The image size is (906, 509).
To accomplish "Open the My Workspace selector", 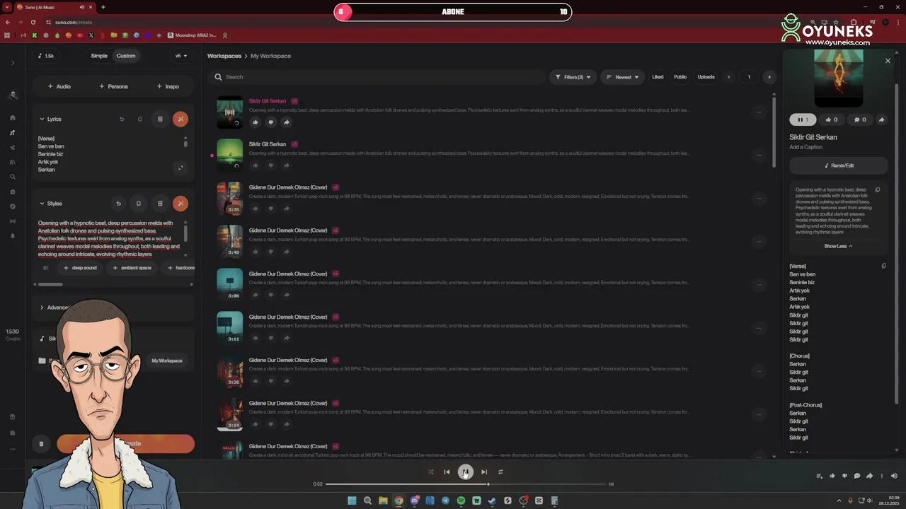I will [x=167, y=361].
